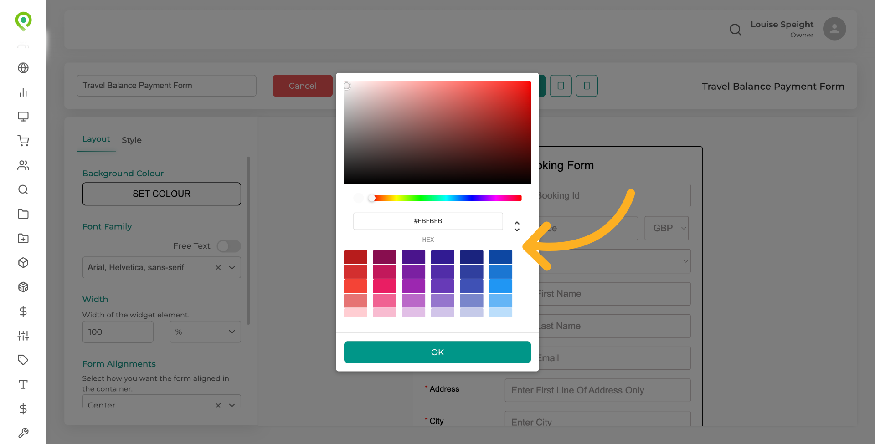Open the wrench settings icon in sidebar
Image resolution: width=875 pixels, height=444 pixels.
tap(23, 433)
